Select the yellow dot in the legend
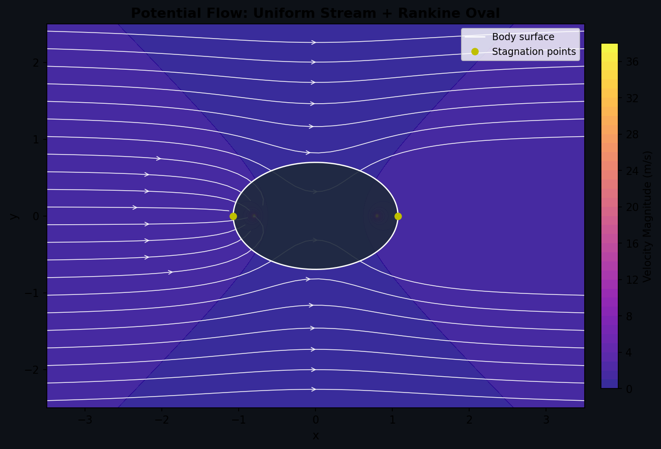Image resolution: width=661 pixels, height=449 pixels. tap(475, 51)
